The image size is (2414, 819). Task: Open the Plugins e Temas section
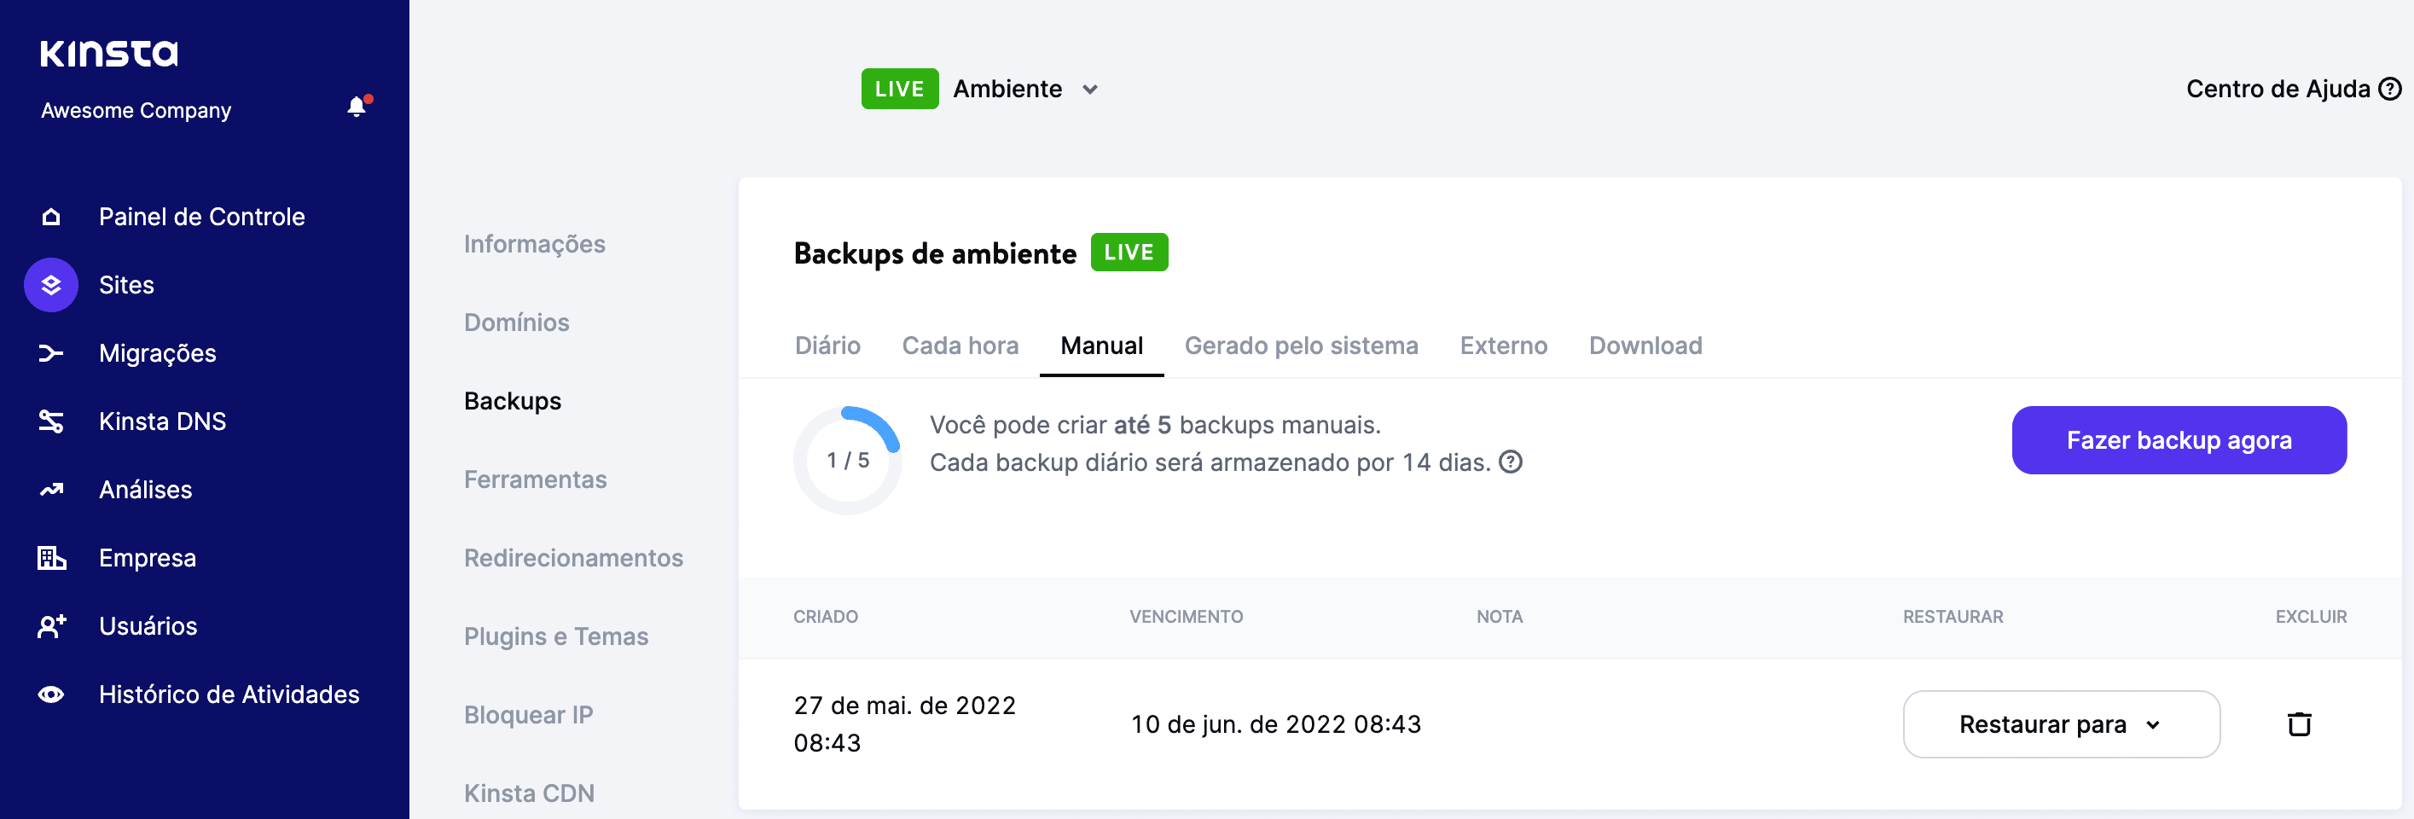point(555,636)
